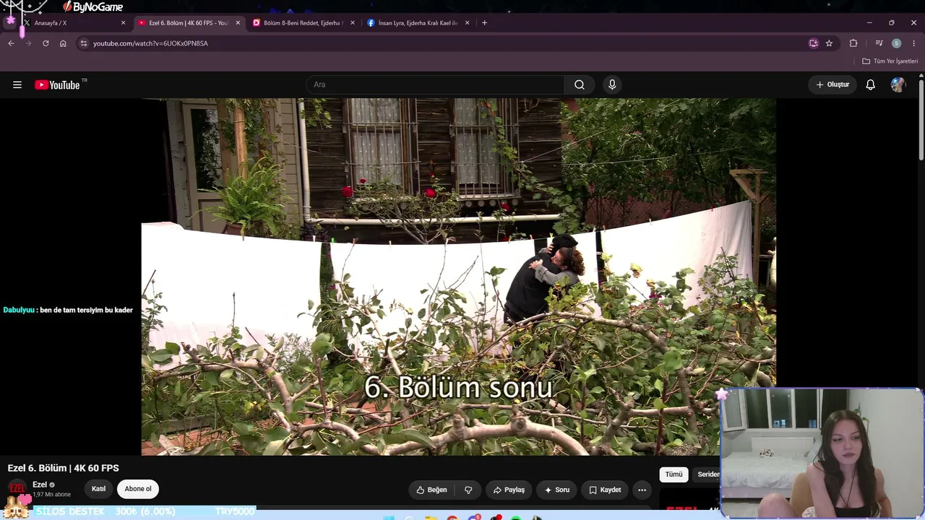Dislike the video with thumbs-down icon
Viewport: 925px width, 520px height.
pyautogui.click(x=468, y=490)
